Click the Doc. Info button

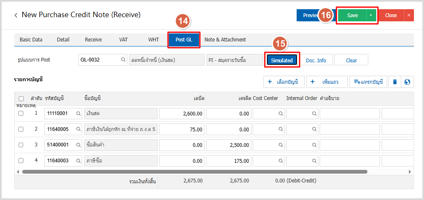pos(316,60)
